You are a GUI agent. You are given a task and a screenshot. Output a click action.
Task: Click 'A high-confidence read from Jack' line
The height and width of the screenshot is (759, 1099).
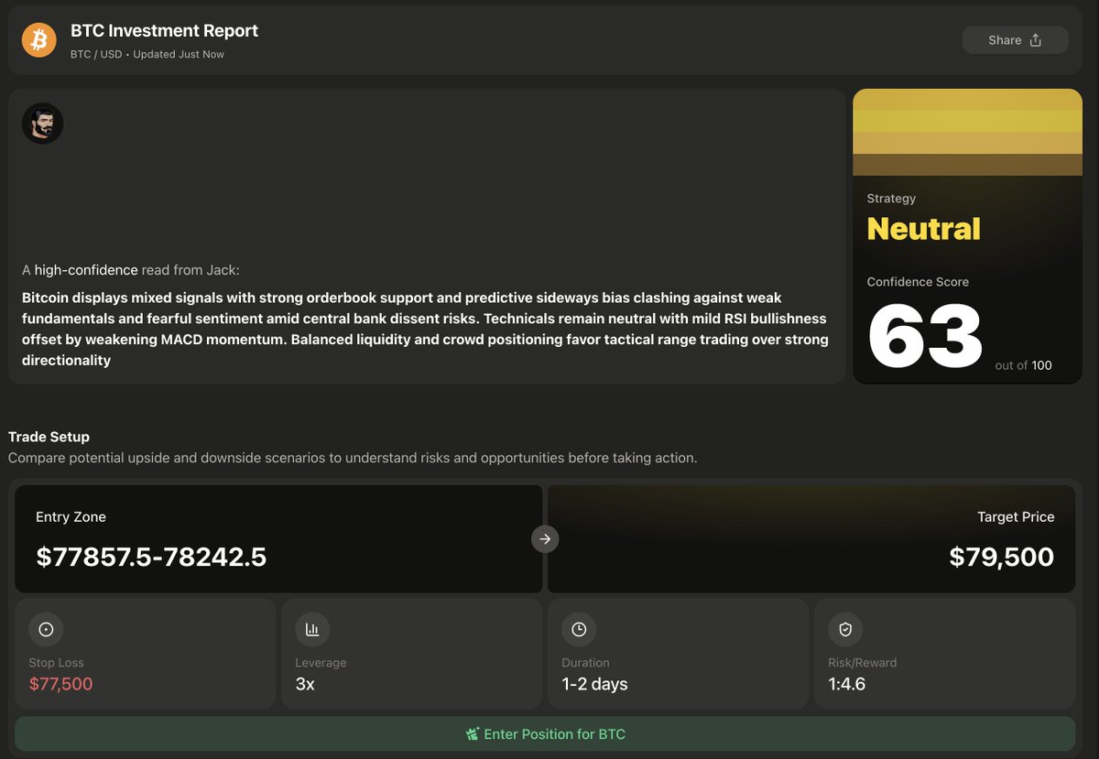coord(130,270)
